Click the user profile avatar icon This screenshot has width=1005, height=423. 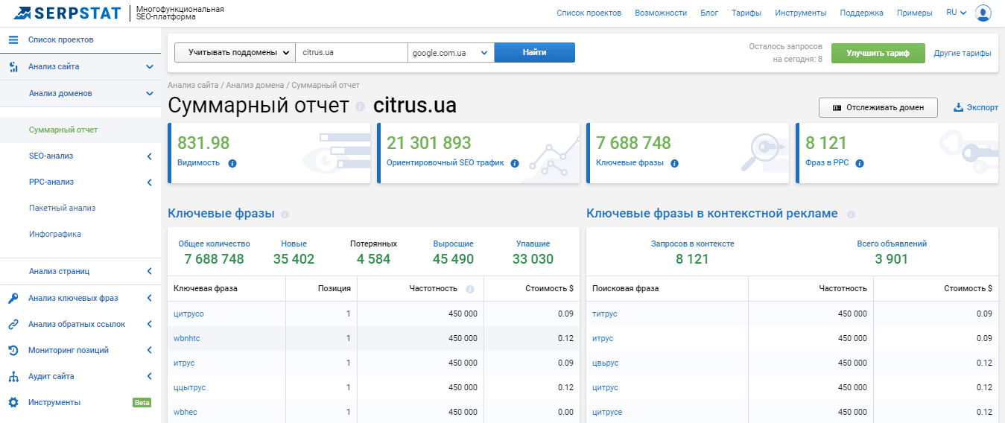(x=983, y=13)
